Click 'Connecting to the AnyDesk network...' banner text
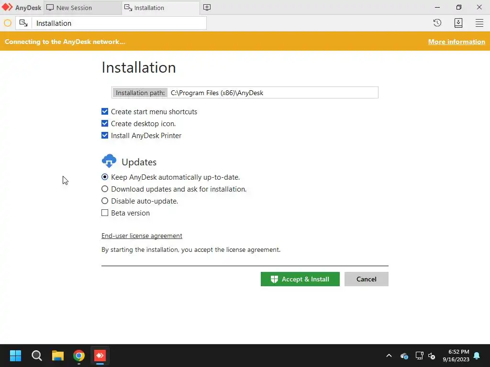490x367 pixels. pyautogui.click(x=65, y=42)
